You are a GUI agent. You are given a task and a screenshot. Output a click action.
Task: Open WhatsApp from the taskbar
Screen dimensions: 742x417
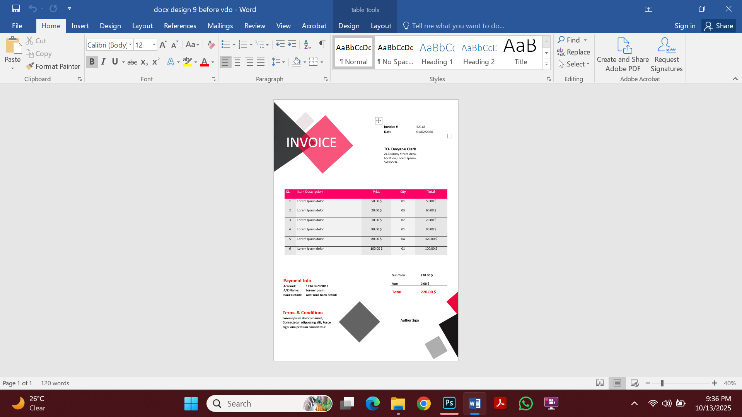click(x=525, y=403)
